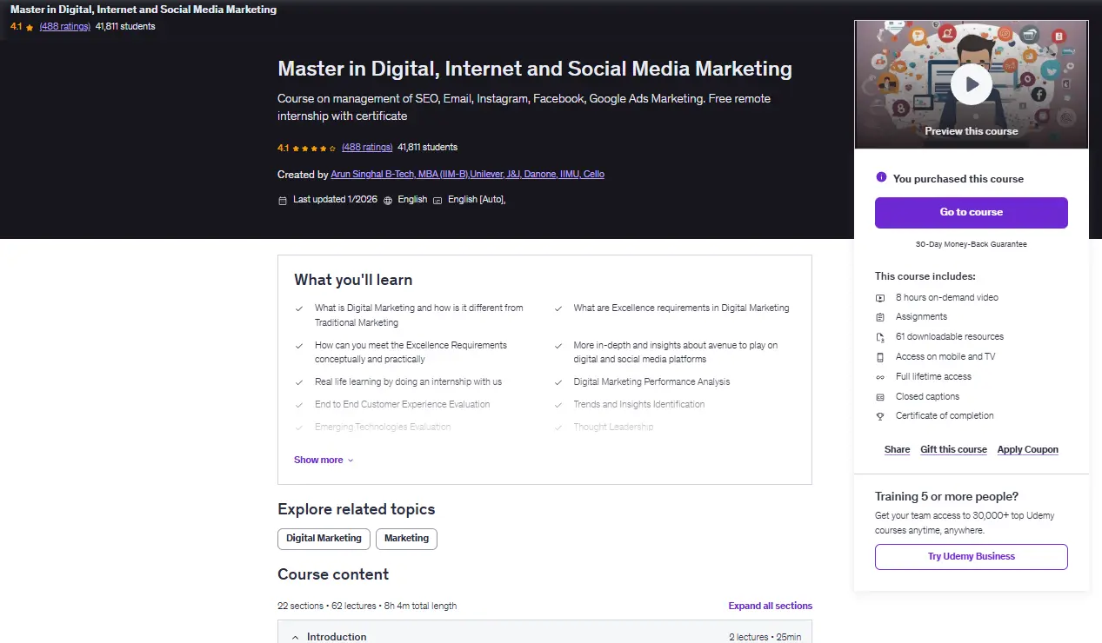Click checkmark beside Real life learning internship
Screen dimensions: 1102x643
pos(299,382)
